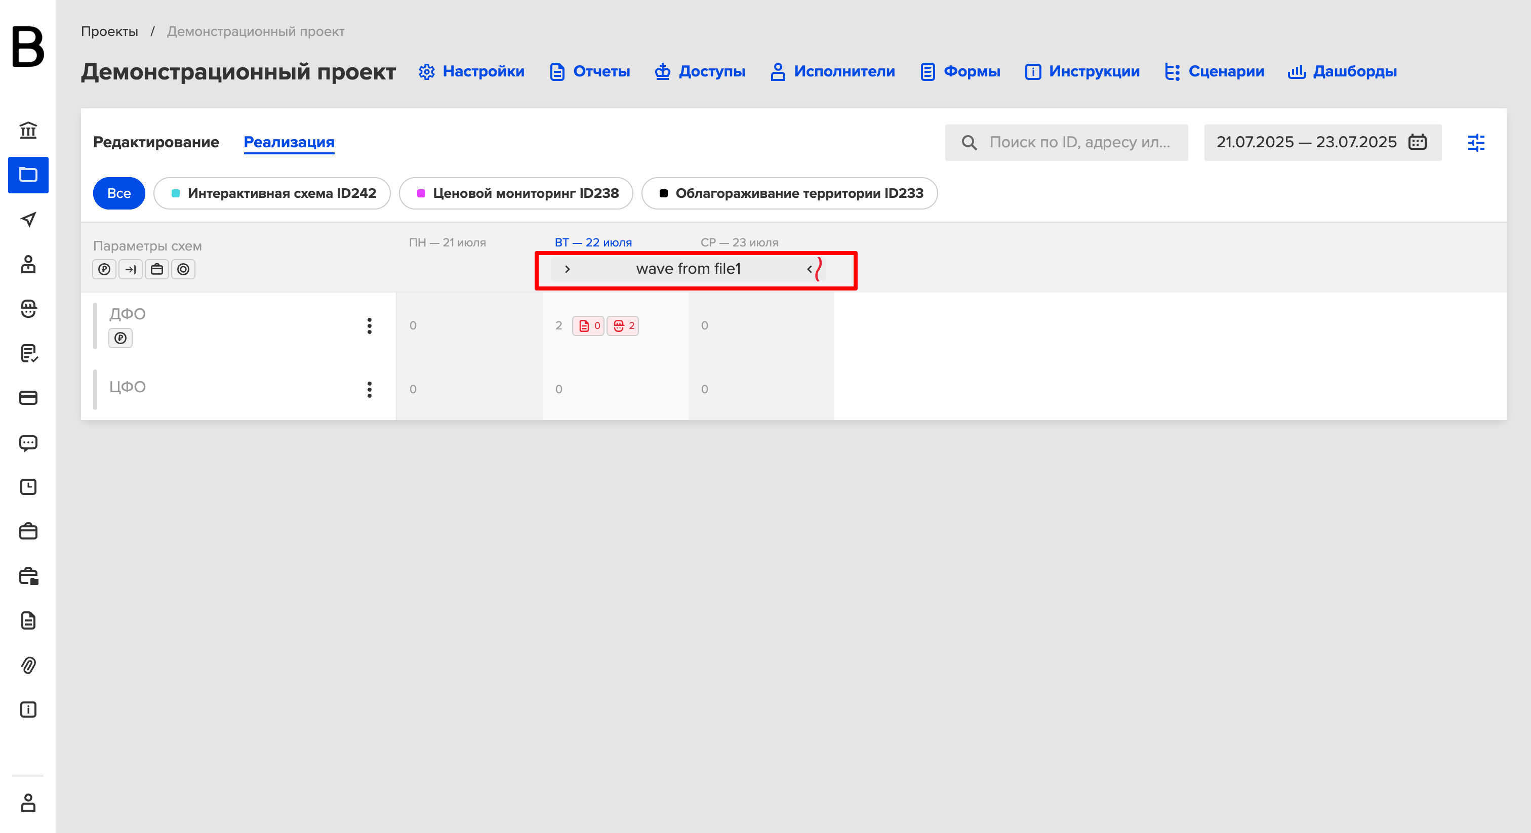Click the clock history icon in sidebar
1531x833 pixels.
pyautogui.click(x=28, y=487)
